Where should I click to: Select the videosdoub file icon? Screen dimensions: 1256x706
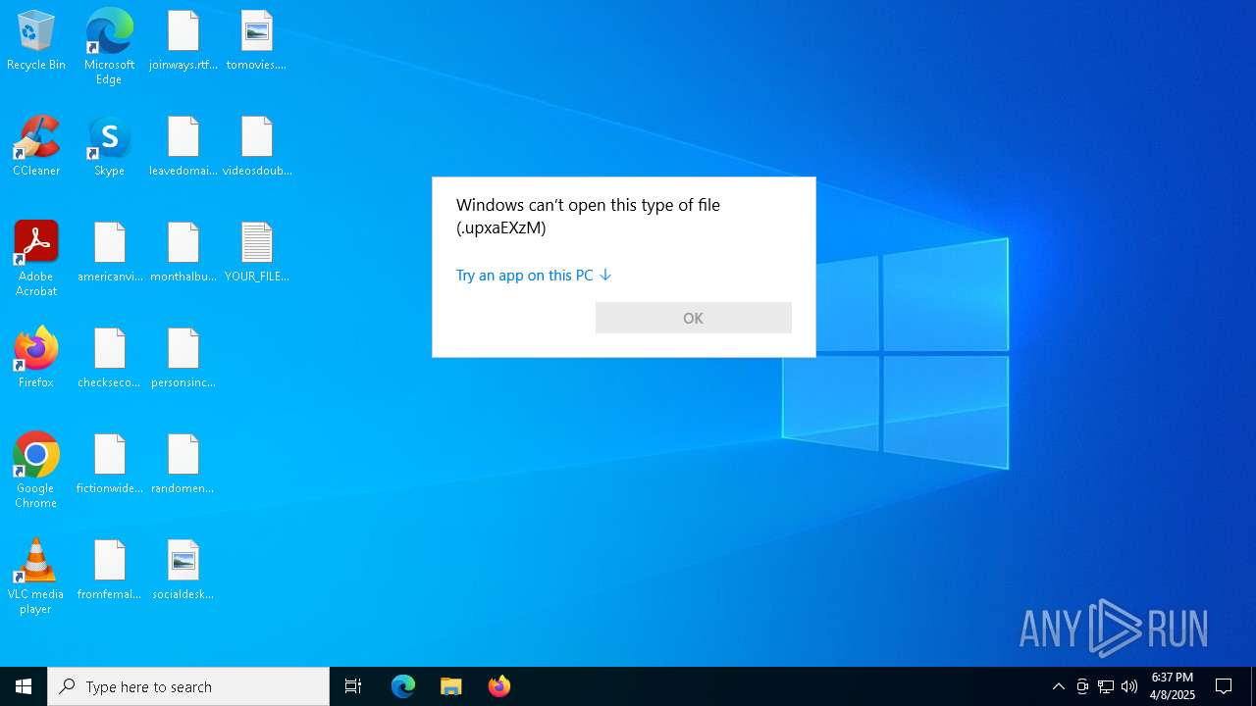[x=256, y=147]
